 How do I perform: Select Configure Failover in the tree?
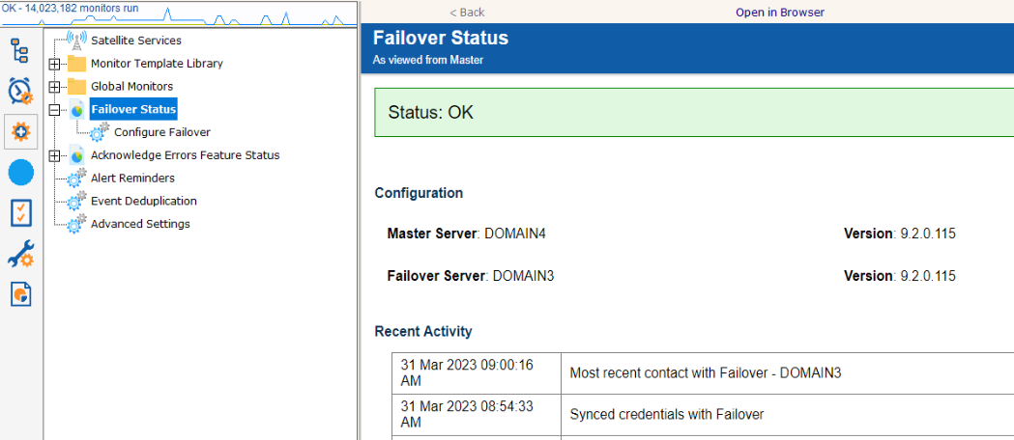pos(161,132)
